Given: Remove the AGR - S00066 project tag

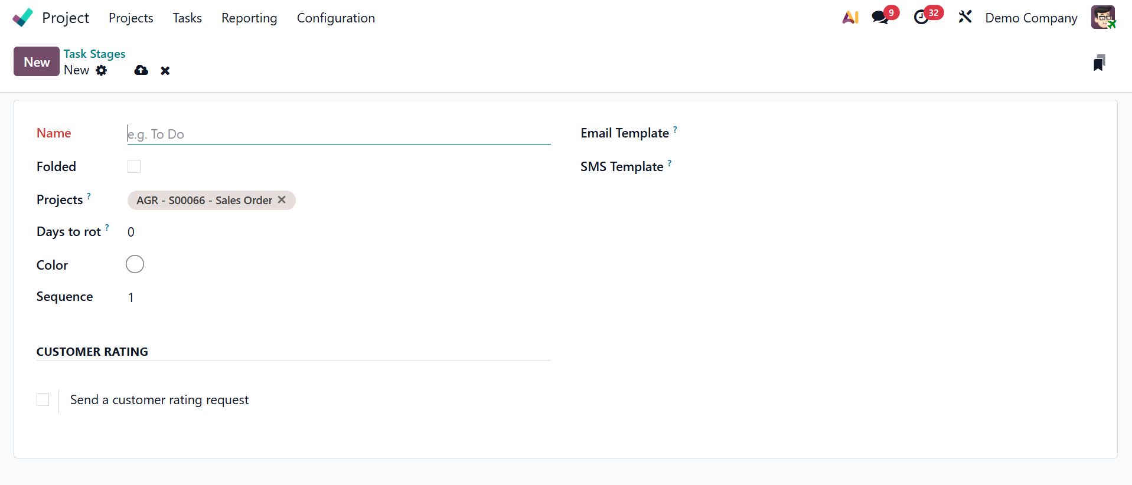Looking at the screenshot, I should click(282, 200).
